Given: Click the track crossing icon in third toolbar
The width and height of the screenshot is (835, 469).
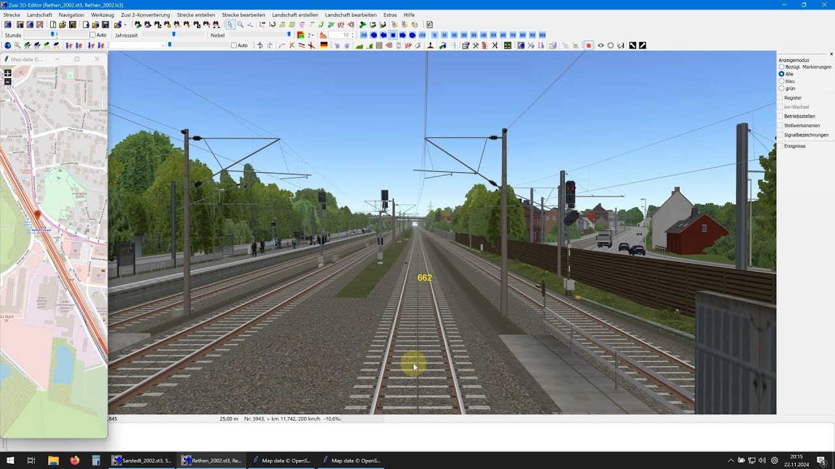Looking at the screenshot, I should point(311,46).
